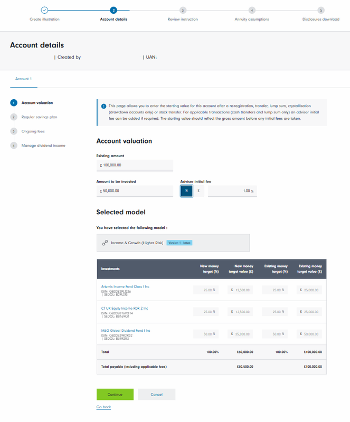
Task: Click the link icon beside Income & Growth model
Action: tap(105, 243)
